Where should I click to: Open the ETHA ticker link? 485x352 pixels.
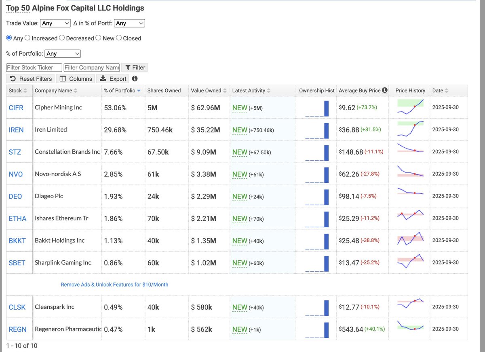click(17, 219)
